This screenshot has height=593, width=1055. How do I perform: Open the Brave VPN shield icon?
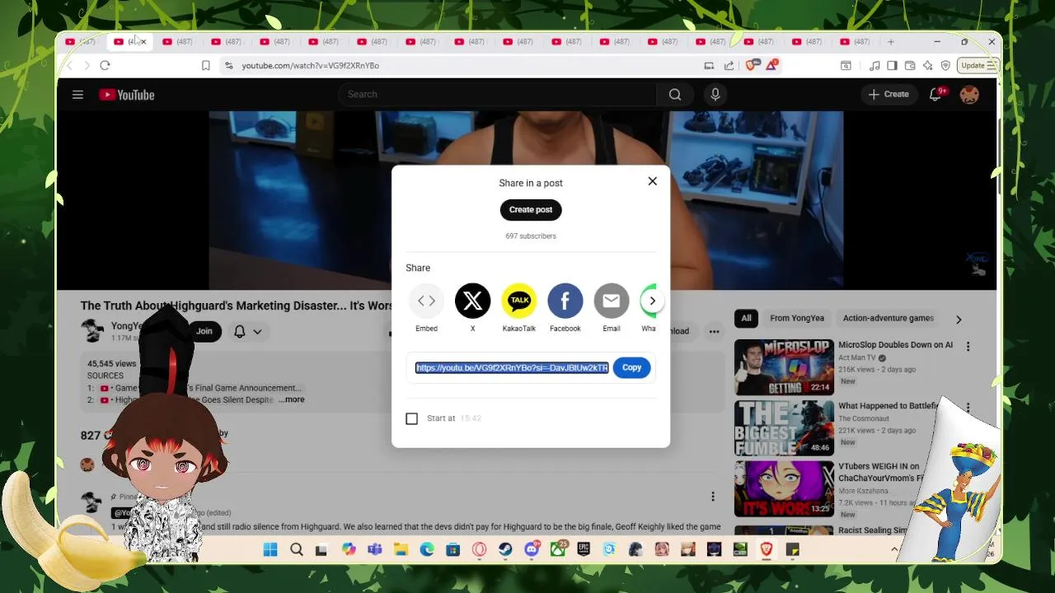tap(945, 66)
